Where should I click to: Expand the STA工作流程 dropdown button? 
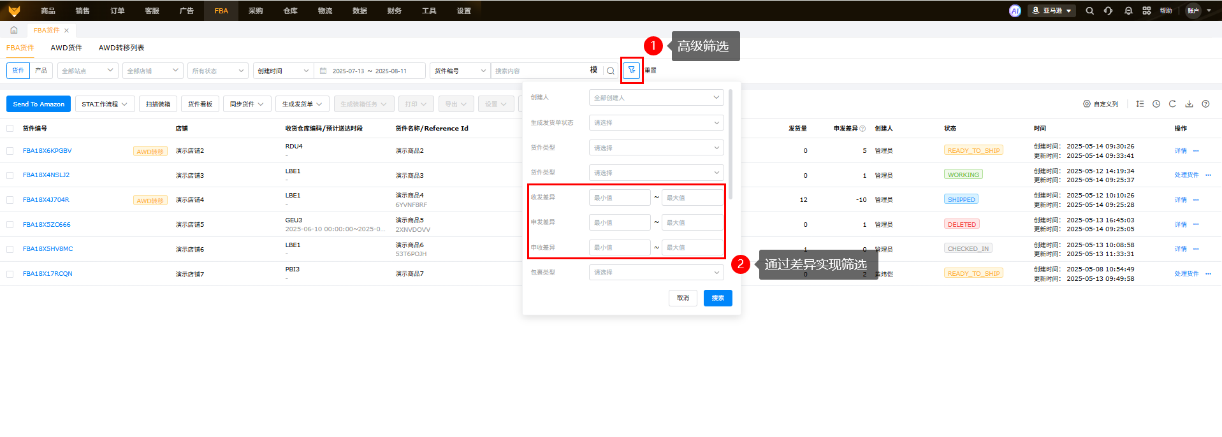point(105,104)
